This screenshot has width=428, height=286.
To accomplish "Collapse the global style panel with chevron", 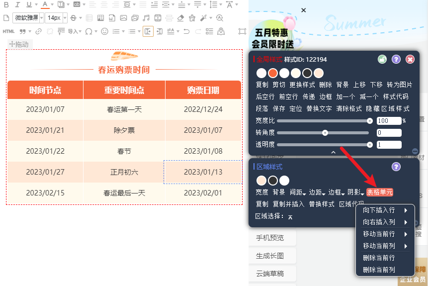I will pyautogui.click(x=333, y=152).
